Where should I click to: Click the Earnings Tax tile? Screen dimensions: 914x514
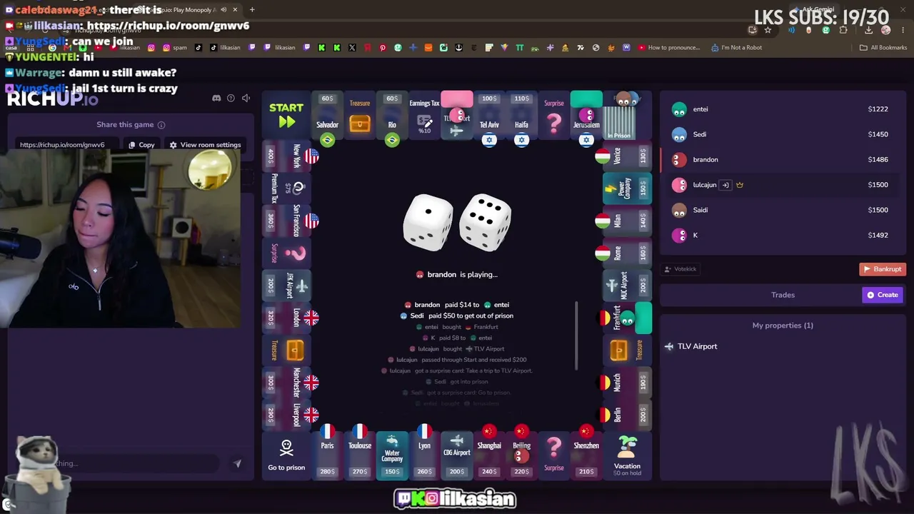[424, 115]
